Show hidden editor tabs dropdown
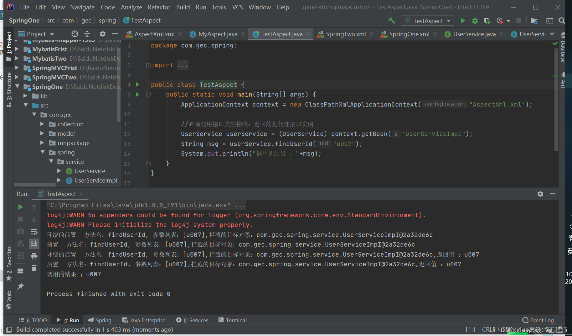This screenshot has height=336, width=572. [x=552, y=34]
